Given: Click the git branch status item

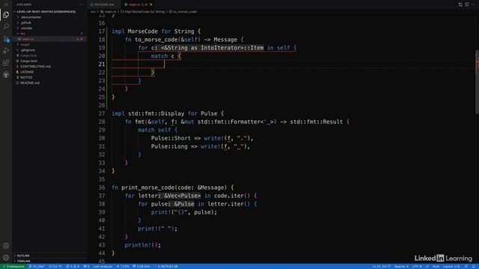Looking at the screenshot, I should 37,267.
